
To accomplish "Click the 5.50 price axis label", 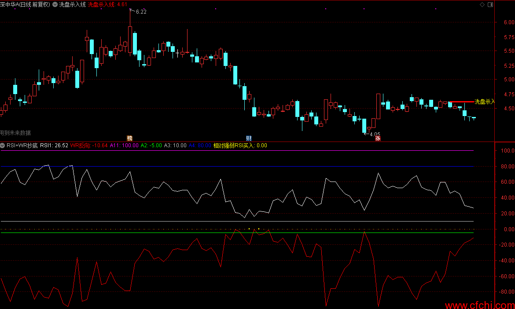I will pos(509,51).
